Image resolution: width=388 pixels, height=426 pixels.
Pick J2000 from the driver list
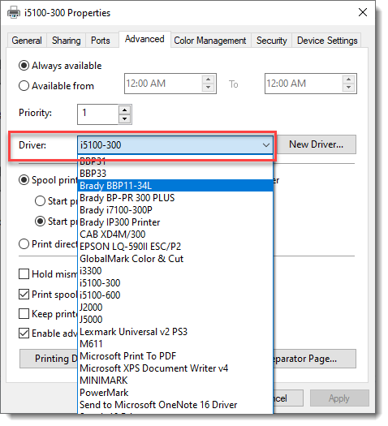(x=175, y=308)
